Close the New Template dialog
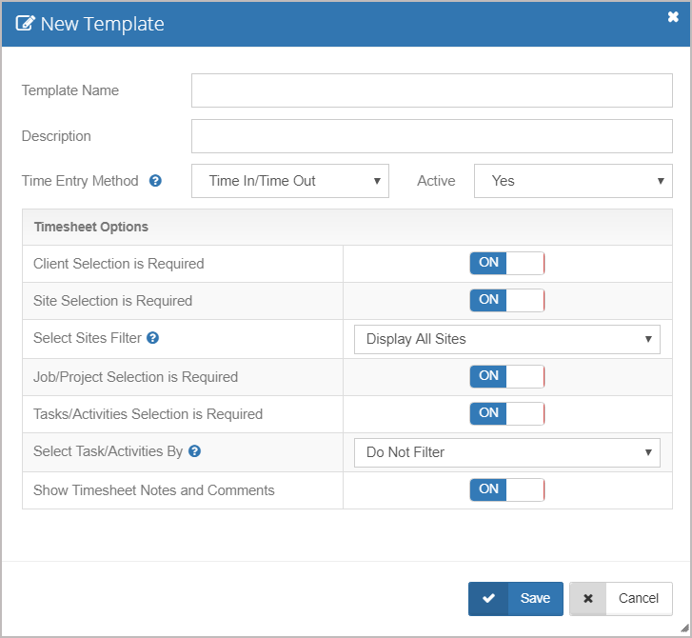 pos(673,16)
